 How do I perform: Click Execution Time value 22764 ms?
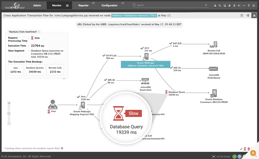click(x=38, y=46)
